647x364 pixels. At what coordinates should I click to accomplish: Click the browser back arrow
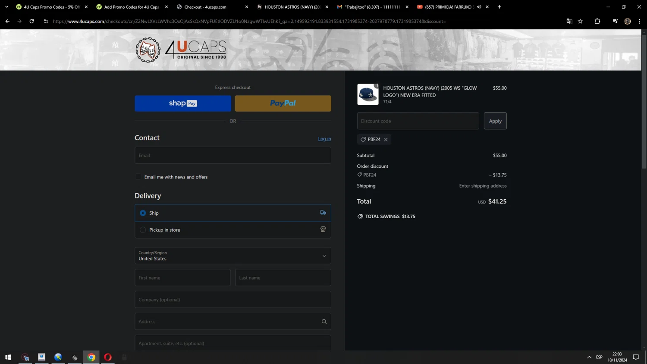click(7, 21)
